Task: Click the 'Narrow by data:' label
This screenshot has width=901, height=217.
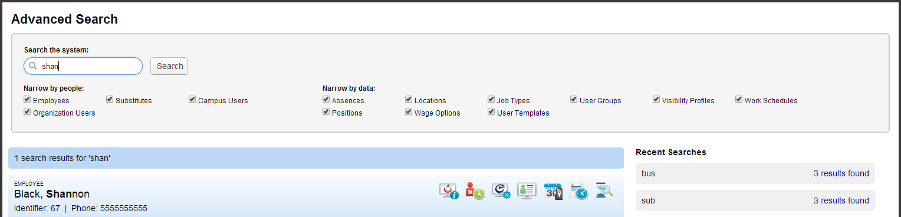Action: (349, 88)
